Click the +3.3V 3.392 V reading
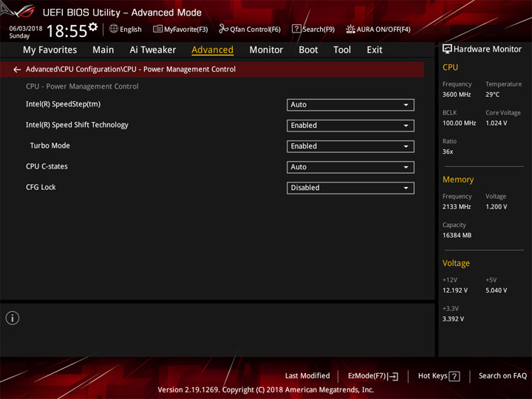 [453, 319]
